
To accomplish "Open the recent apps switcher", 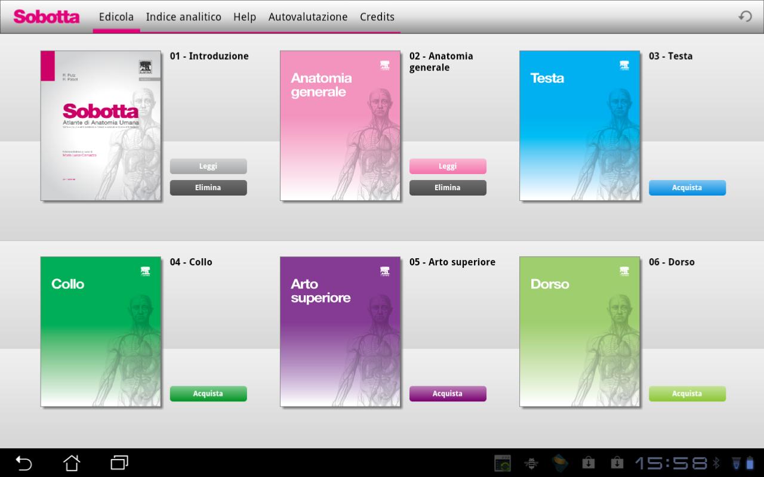I will pos(119,463).
